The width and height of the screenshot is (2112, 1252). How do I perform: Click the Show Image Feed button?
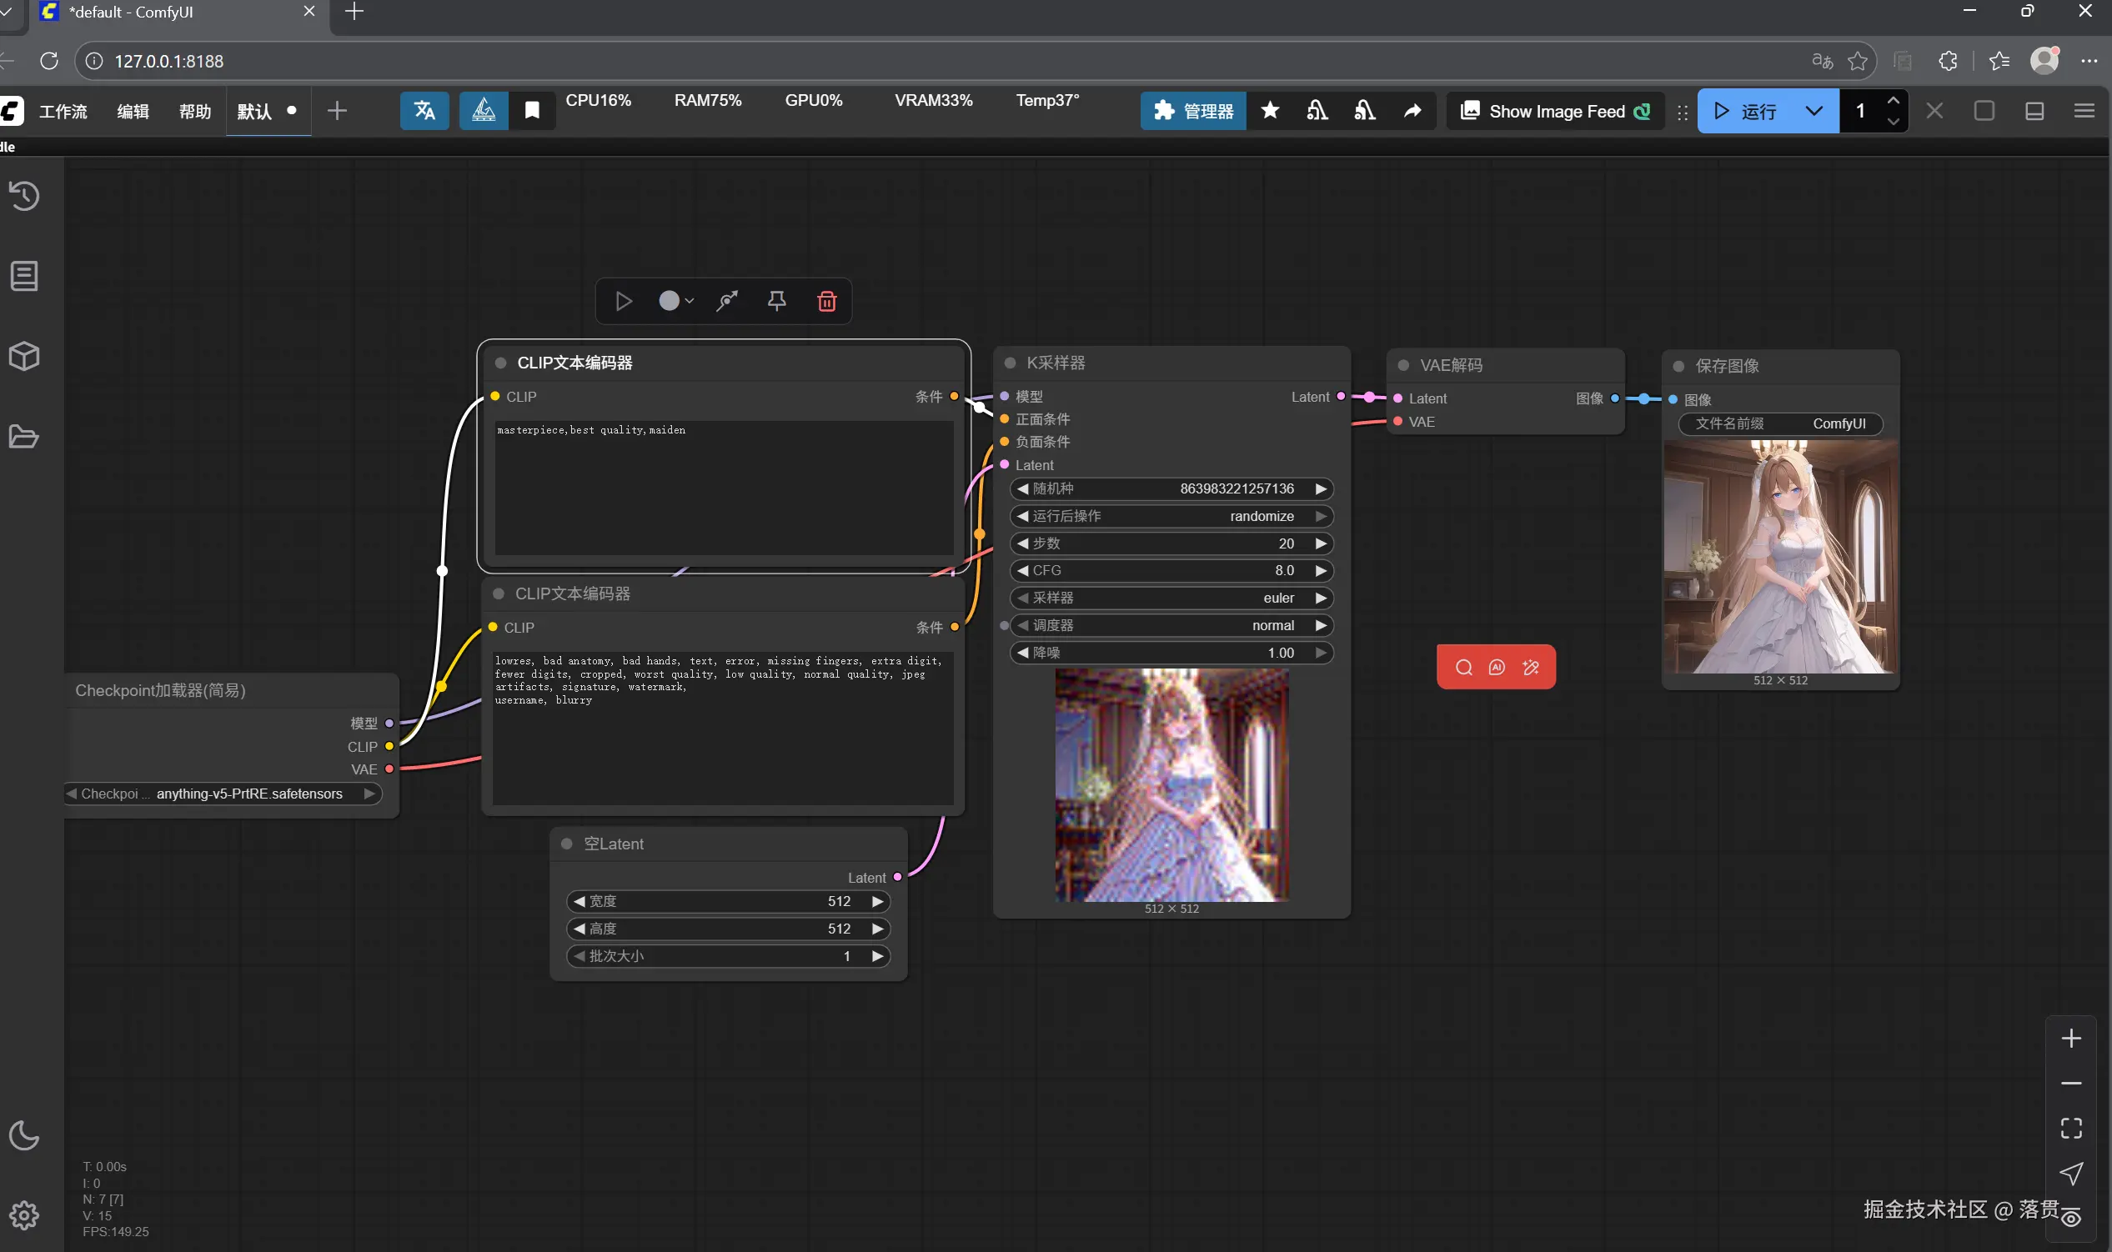tap(1556, 112)
